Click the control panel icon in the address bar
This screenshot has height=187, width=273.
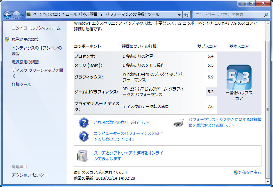click(28, 14)
